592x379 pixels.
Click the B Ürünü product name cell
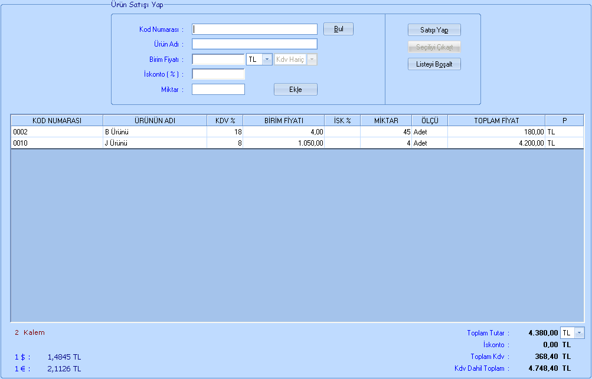point(155,132)
